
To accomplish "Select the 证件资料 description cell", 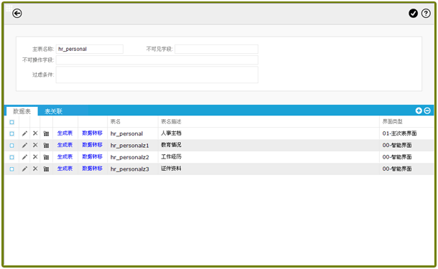I will (x=269, y=169).
